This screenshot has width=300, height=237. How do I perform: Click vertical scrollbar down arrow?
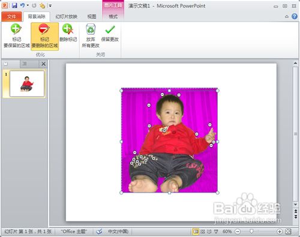[295, 205]
